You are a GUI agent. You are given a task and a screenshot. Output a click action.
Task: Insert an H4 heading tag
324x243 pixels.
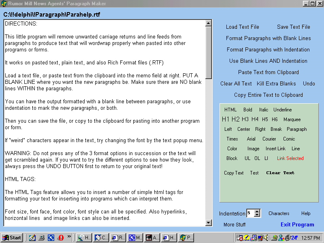point(255,119)
